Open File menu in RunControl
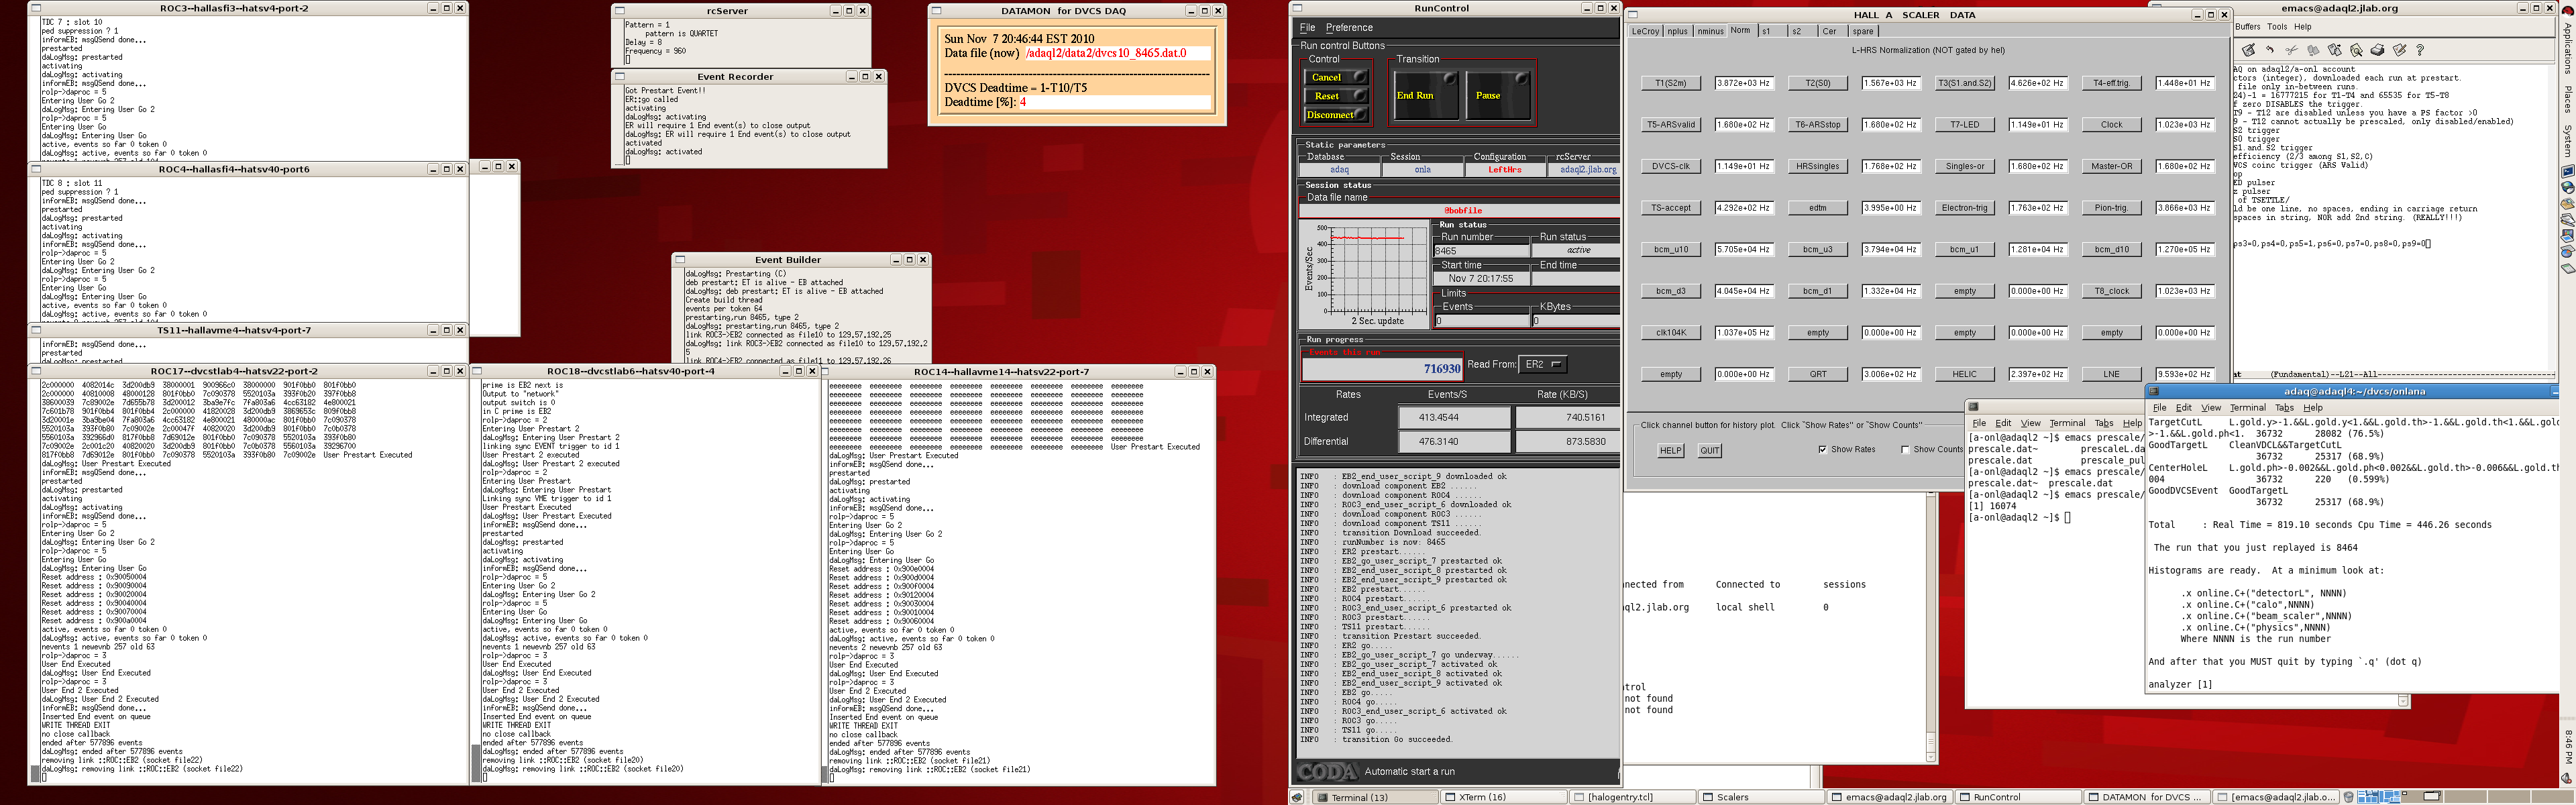The width and height of the screenshot is (2576, 805). [1307, 28]
